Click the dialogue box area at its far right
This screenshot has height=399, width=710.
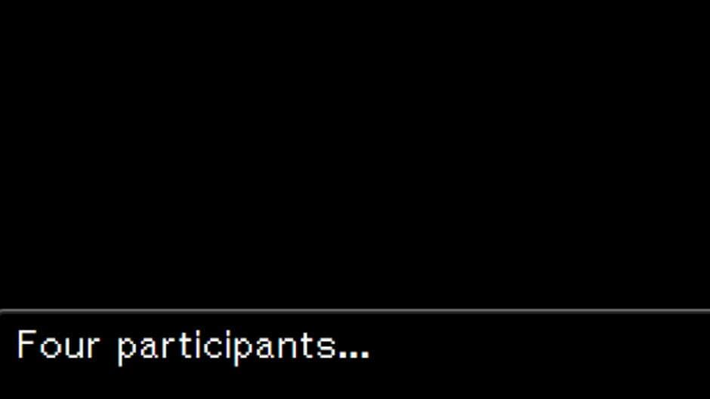point(693,354)
